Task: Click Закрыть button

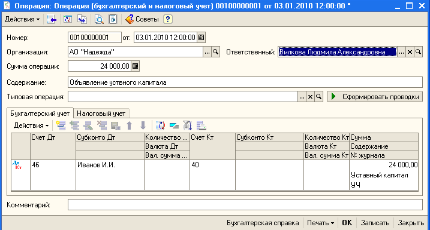Action: 411,223
